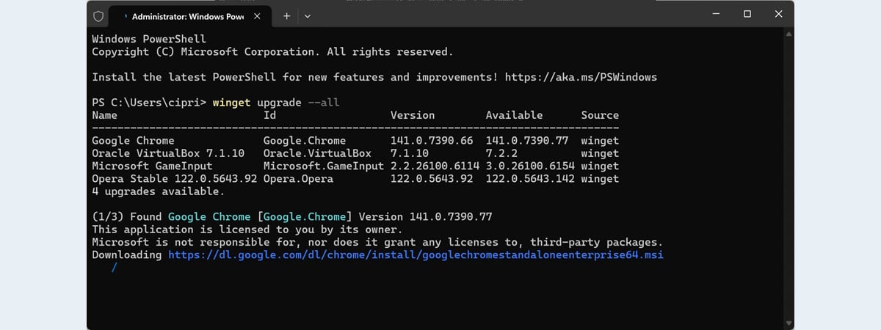Screen dimensions: 881x330
Task: Open the aka.ms/PSWindows link
Action: point(580,77)
